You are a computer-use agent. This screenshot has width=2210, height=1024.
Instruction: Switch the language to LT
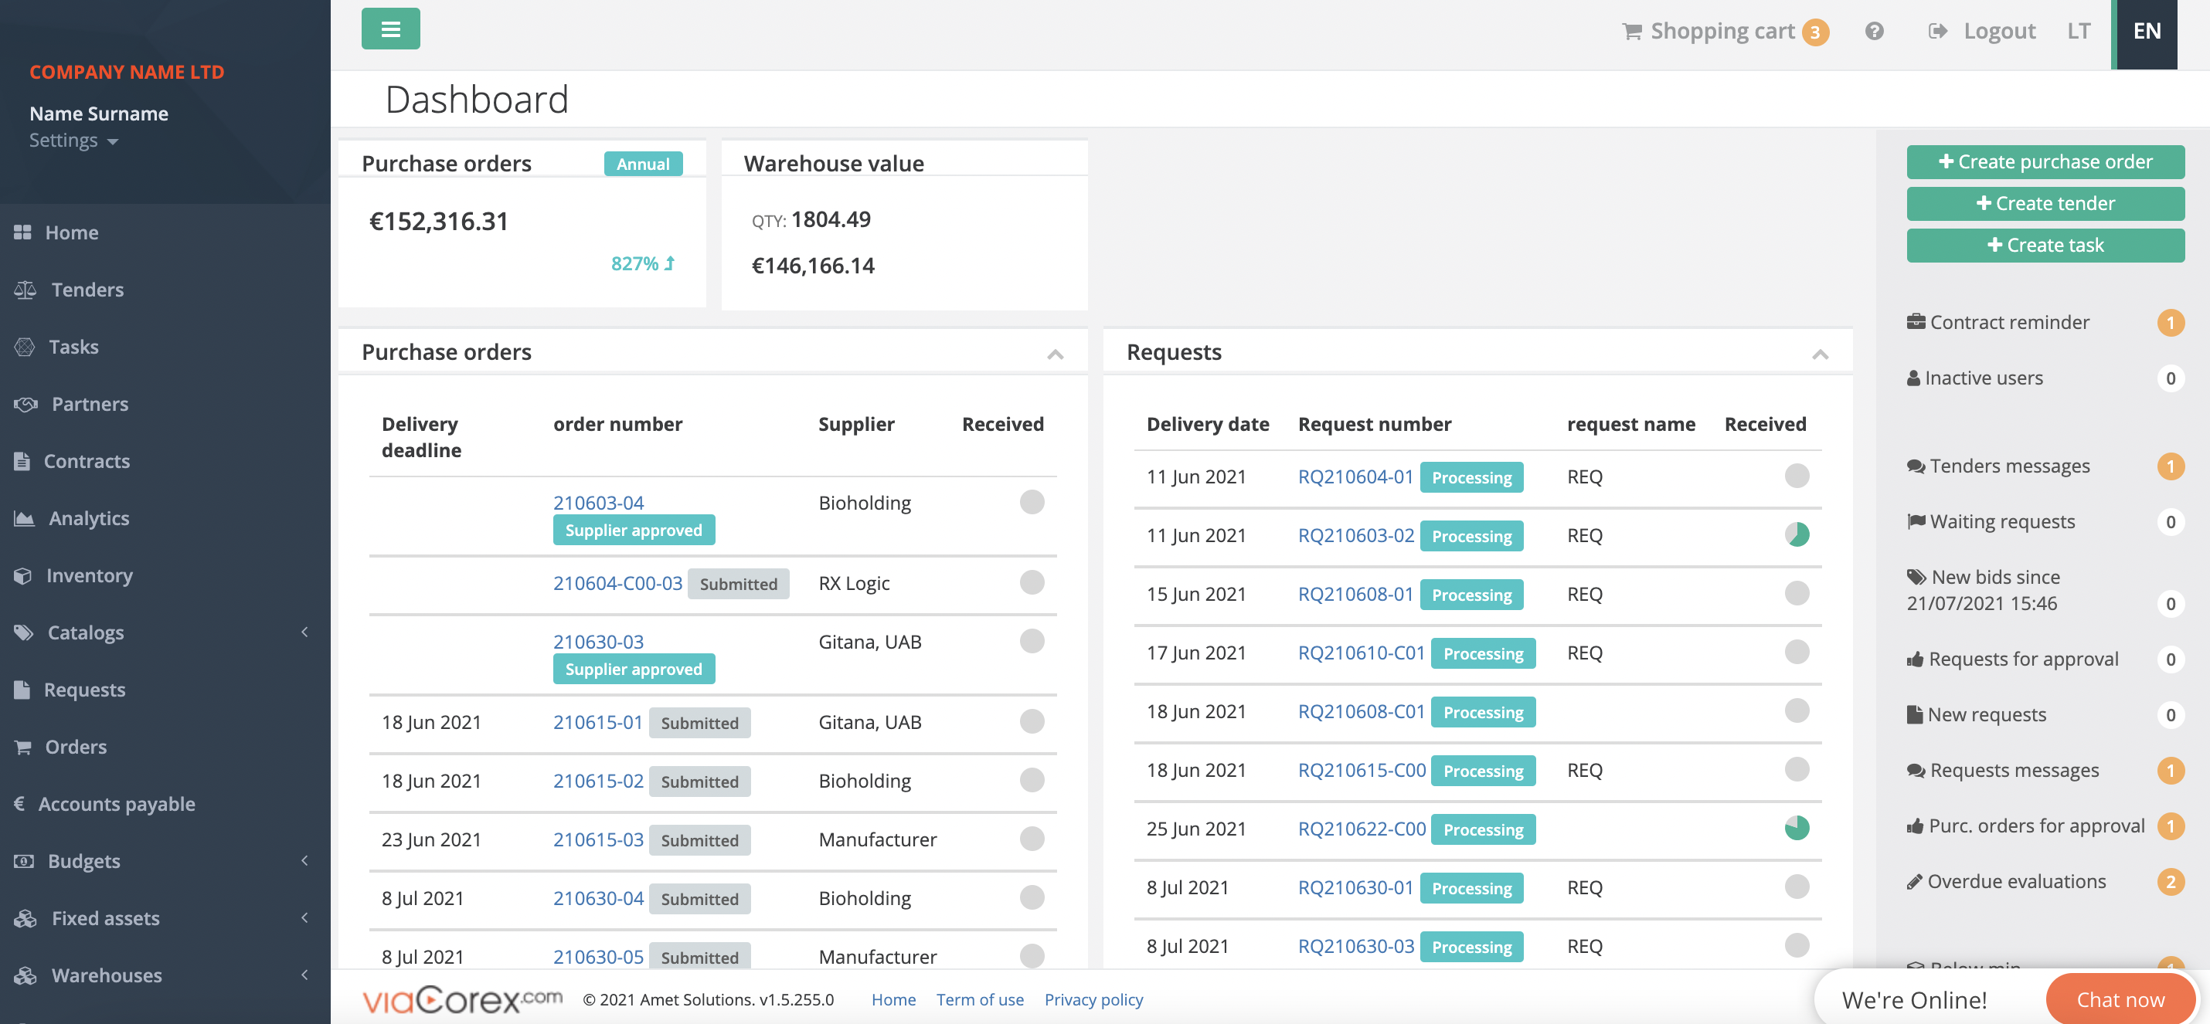point(2078,31)
